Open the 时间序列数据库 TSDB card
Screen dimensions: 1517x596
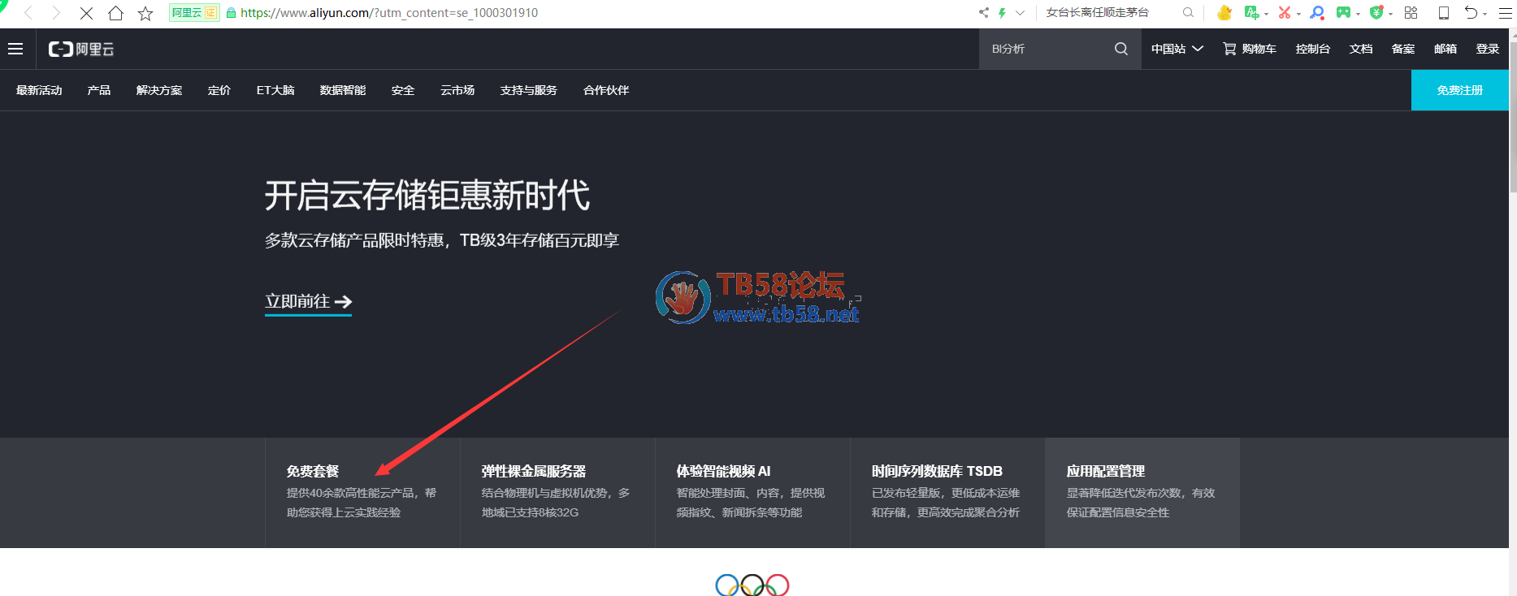point(947,492)
